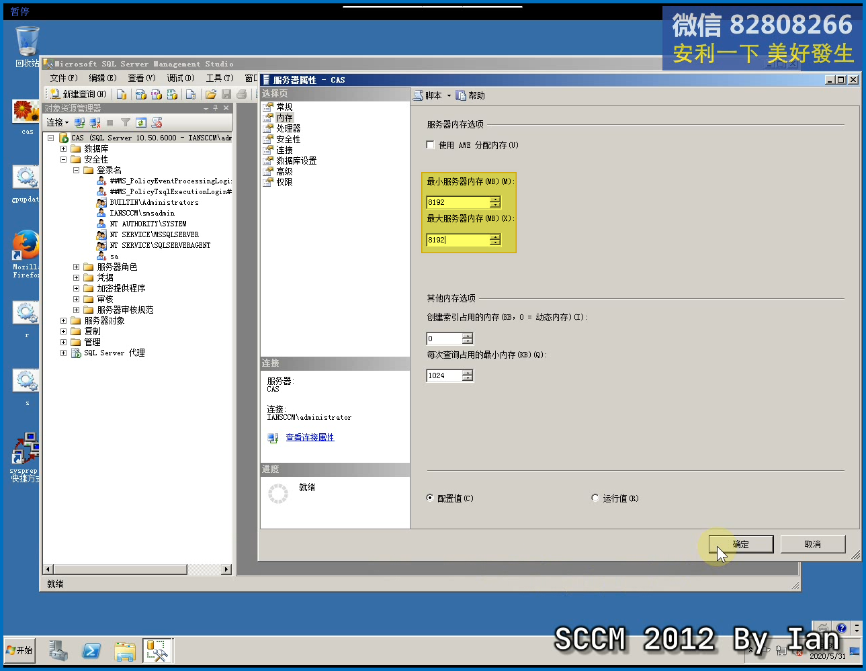Image resolution: width=866 pixels, height=671 pixels.
Task: Click the Cancel (取消) button
Action: 813,544
